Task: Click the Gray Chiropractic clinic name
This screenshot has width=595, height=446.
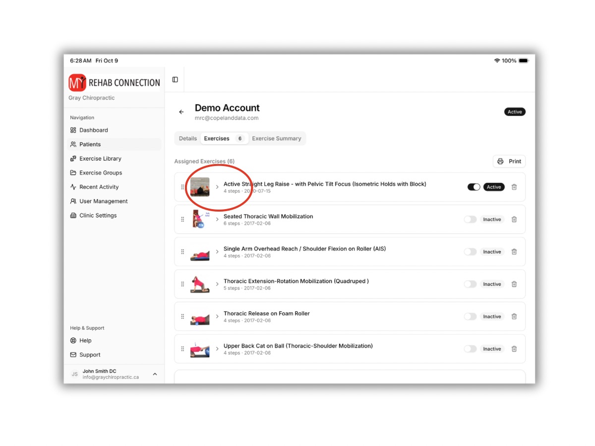Action: pyautogui.click(x=91, y=98)
